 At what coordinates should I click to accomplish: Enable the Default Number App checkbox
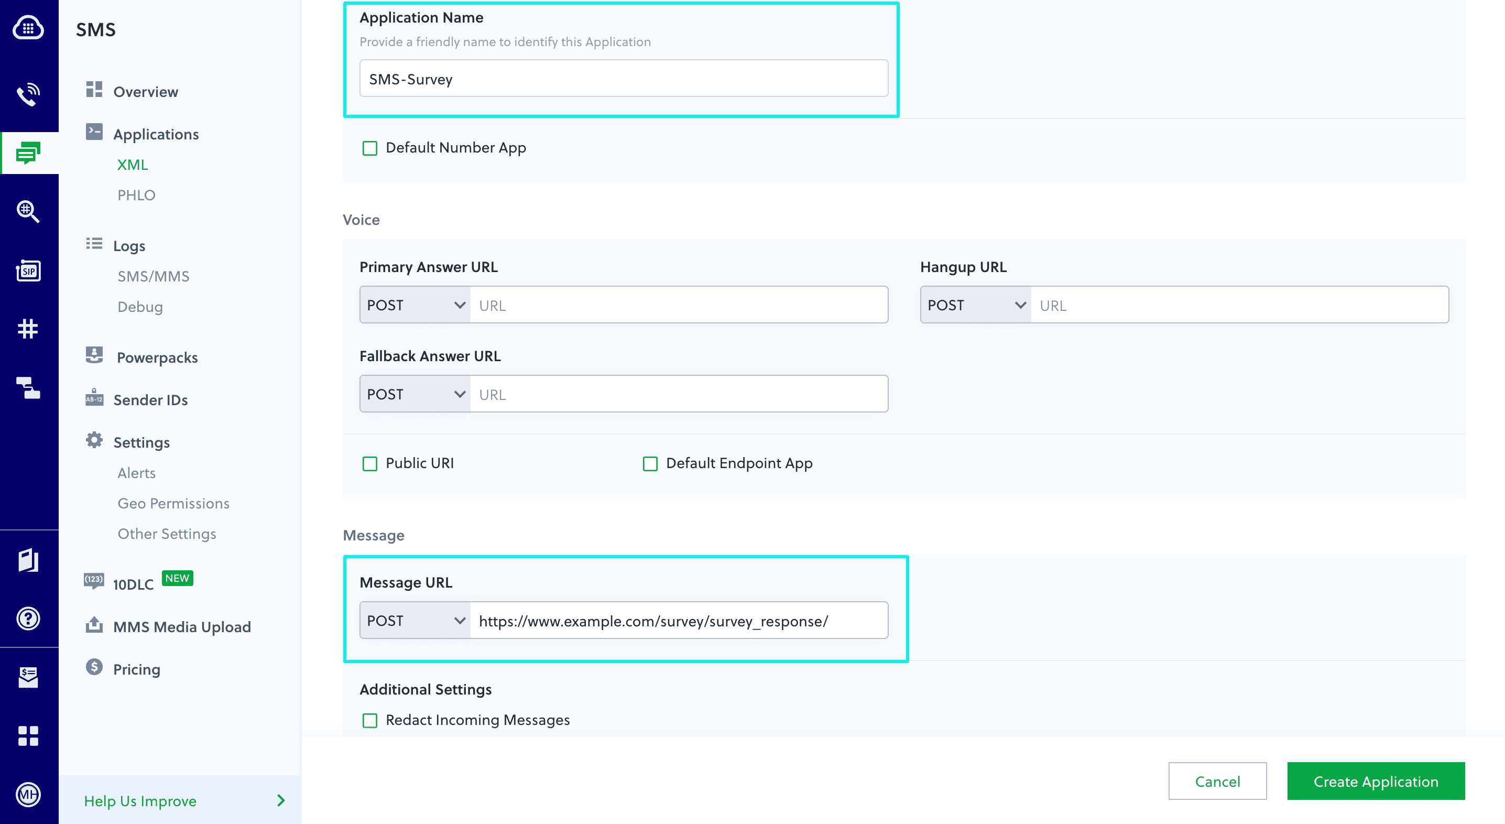(x=370, y=148)
